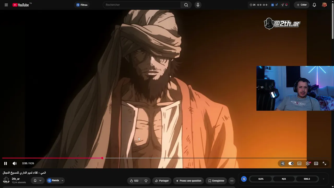The image size is (334, 188).
Task: Like the video with 522 likes
Action: 134,181
